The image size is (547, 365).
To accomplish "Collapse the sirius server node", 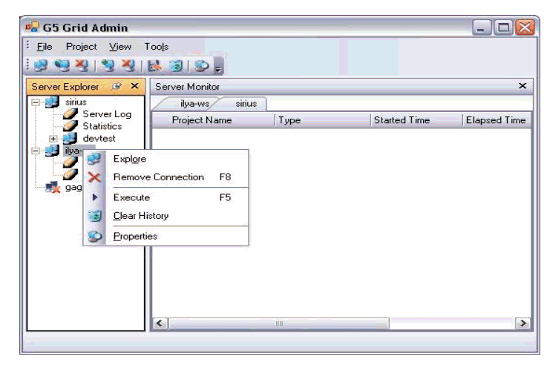I will tap(35, 103).
